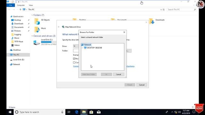
Task: Collapse the Folders (7) group
Action: [x=32, y=15]
